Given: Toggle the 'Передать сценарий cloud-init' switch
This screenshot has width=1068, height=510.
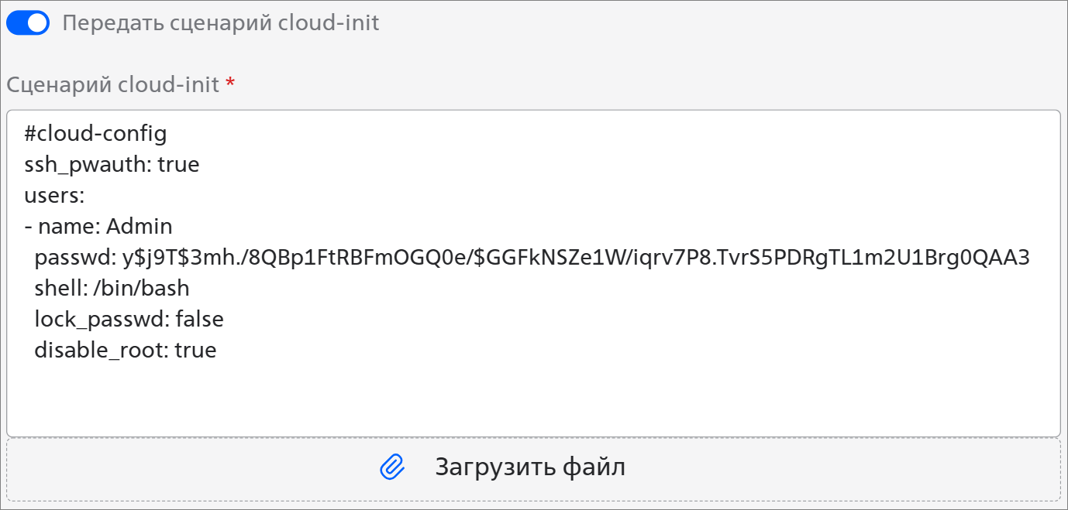Looking at the screenshot, I should click(28, 23).
